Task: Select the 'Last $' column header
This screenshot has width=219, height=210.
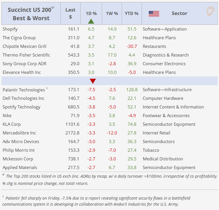Action: click(x=71, y=14)
